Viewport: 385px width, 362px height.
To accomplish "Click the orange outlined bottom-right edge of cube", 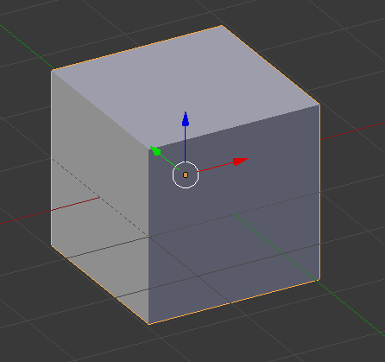I will coord(233,302).
